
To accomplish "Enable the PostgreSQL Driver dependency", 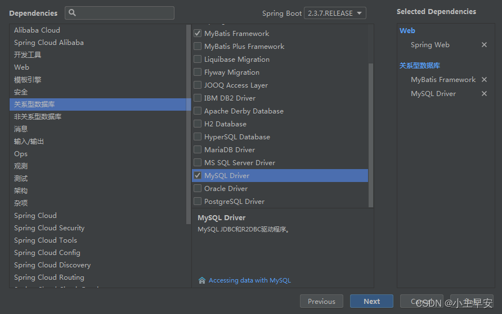I will [198, 201].
